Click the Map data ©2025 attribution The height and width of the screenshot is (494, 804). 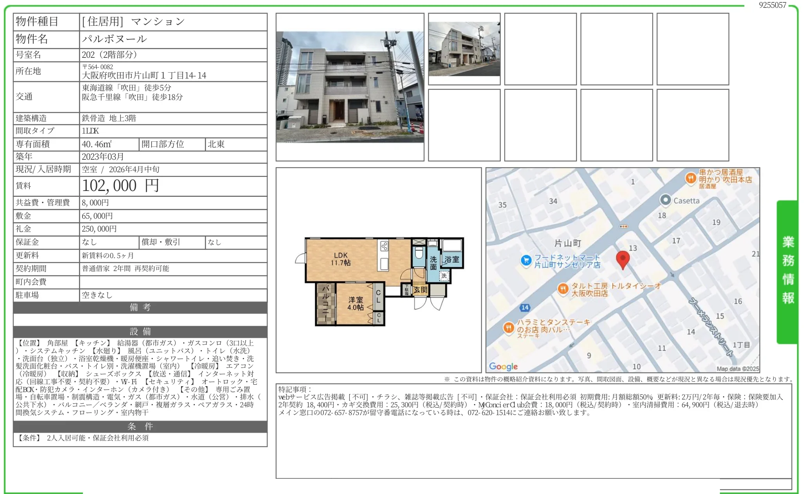coord(737,369)
